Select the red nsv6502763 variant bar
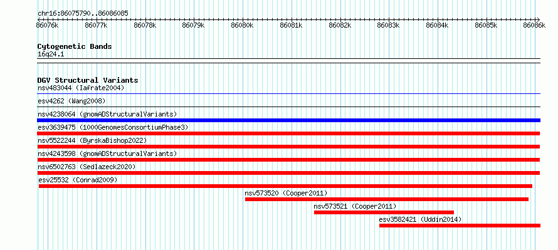Image resolution: width=558 pixels, height=250 pixels. pyautogui.click(x=288, y=173)
